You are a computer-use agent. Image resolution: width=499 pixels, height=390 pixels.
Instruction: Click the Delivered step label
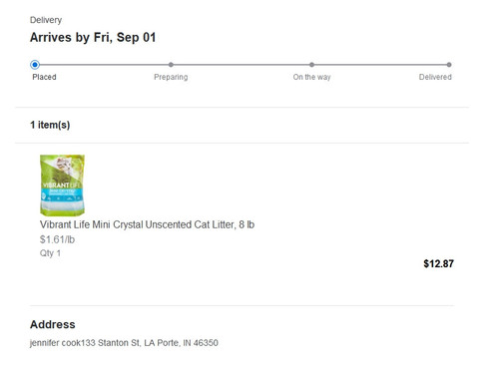pos(435,77)
